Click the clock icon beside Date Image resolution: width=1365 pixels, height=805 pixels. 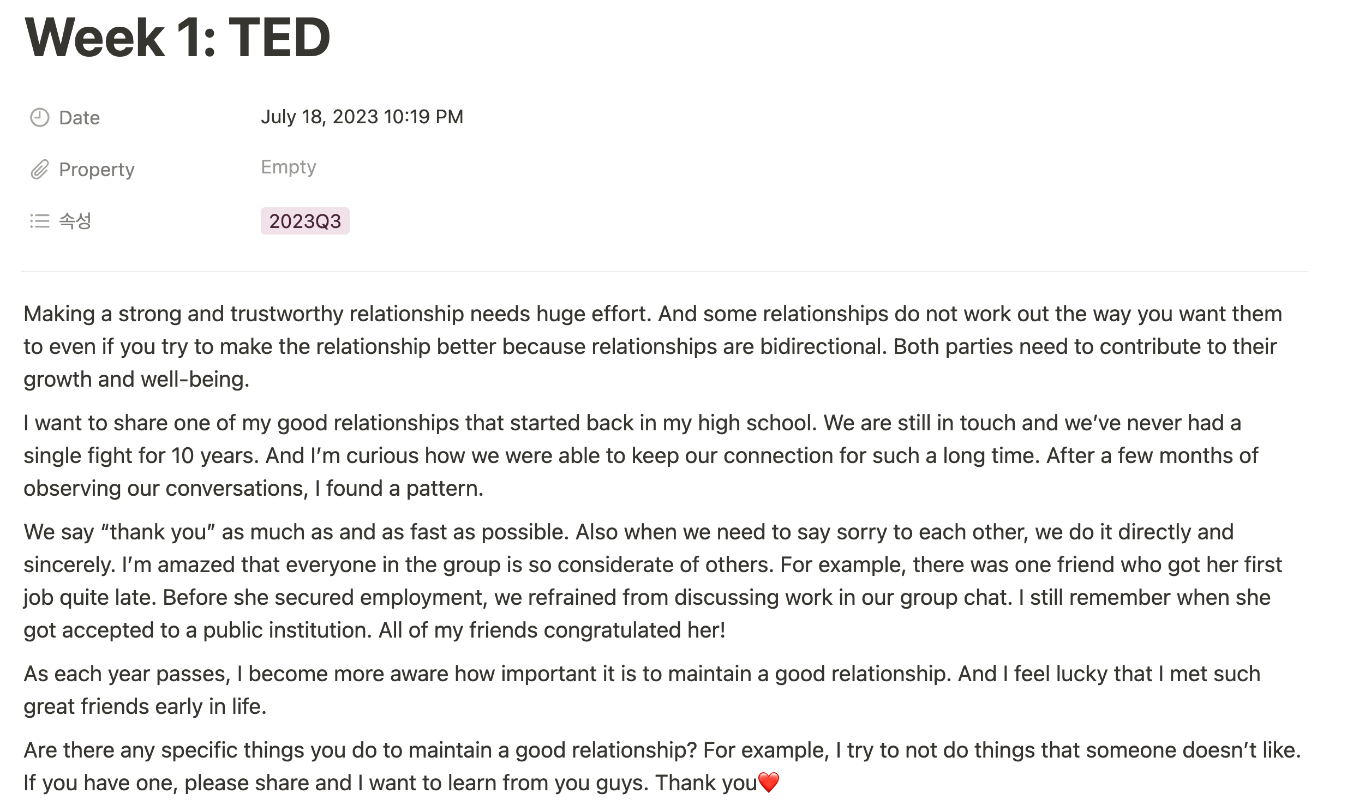[x=39, y=117]
